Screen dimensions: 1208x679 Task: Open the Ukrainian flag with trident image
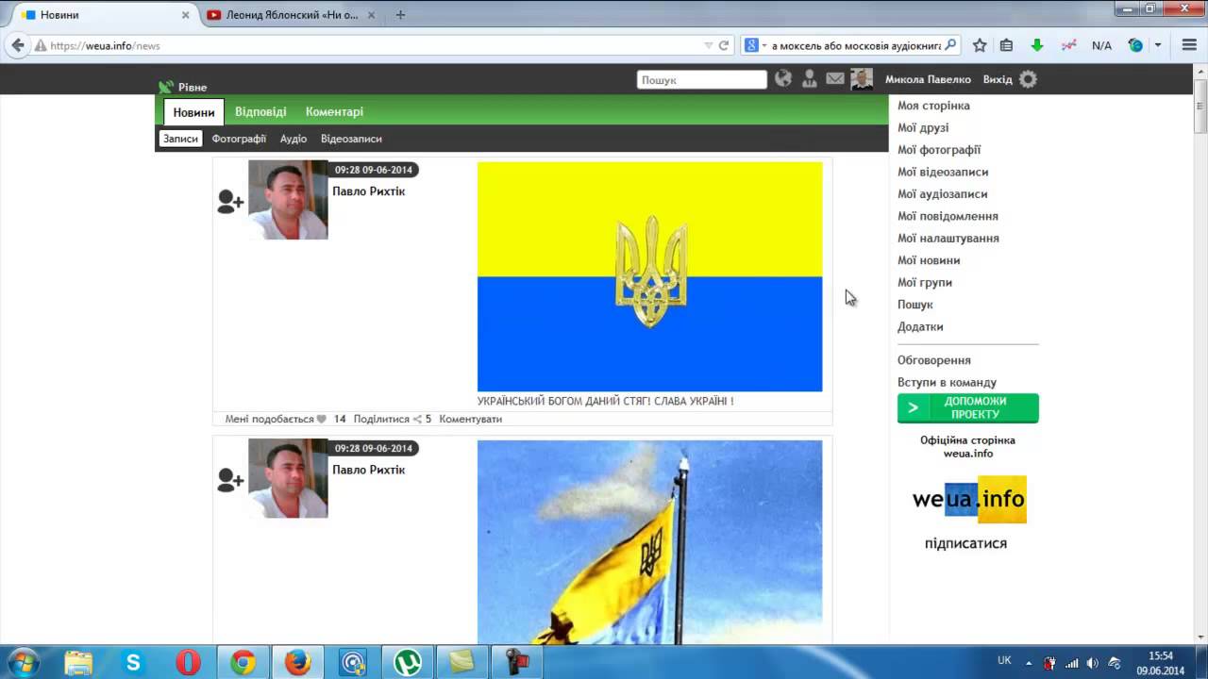(x=649, y=276)
